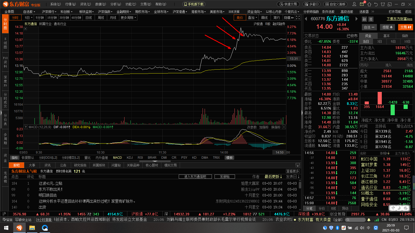The height and width of the screenshot is (233, 415).
Task: Click 下载东方财富App link
Action: 399,19
